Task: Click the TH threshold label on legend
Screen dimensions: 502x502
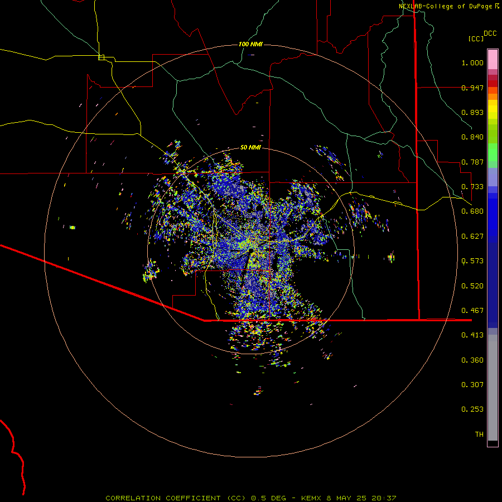Action: point(479,434)
